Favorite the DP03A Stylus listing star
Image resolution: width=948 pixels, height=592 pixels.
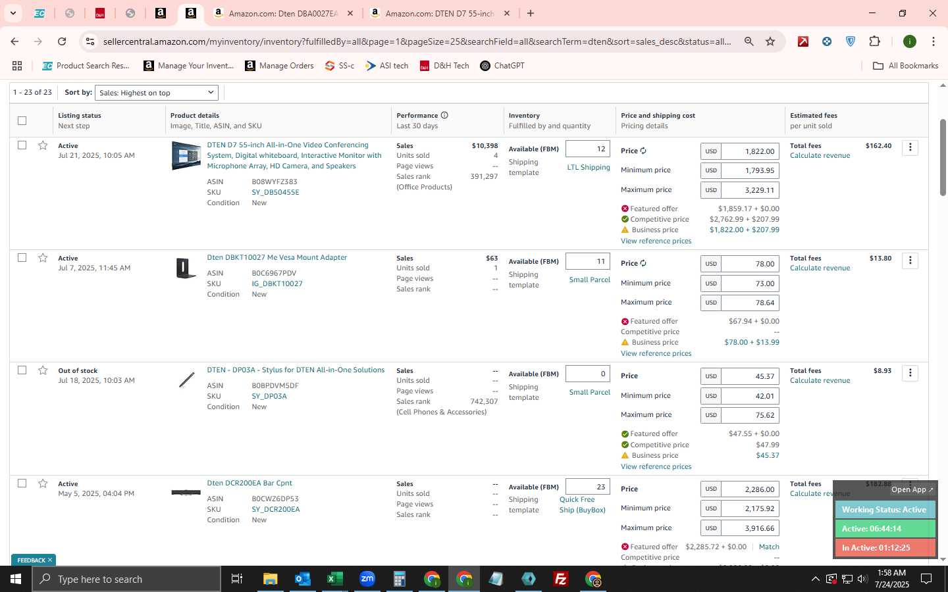coord(43,370)
